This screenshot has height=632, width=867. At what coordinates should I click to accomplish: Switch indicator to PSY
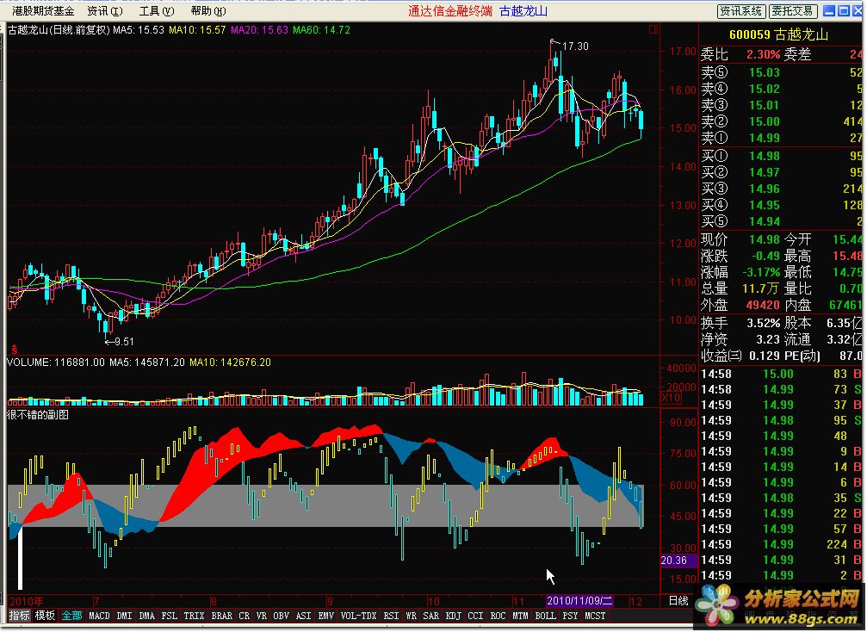[570, 616]
